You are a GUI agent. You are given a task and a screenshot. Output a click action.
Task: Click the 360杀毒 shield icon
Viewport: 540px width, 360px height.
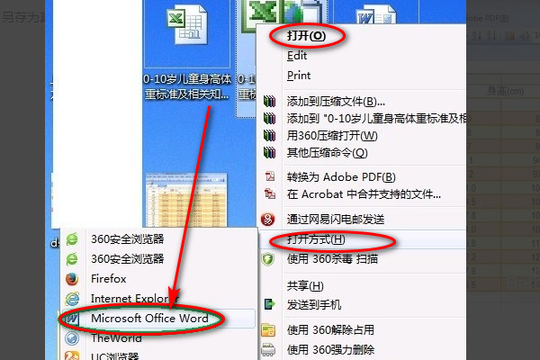[267, 258]
